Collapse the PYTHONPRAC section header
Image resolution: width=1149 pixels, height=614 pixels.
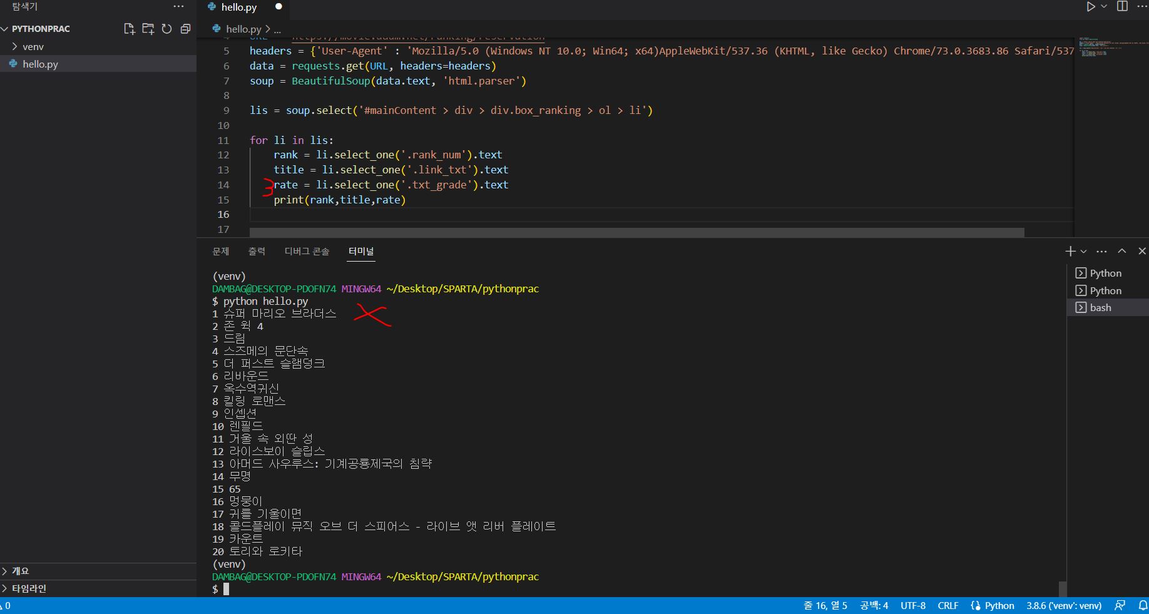pos(41,29)
